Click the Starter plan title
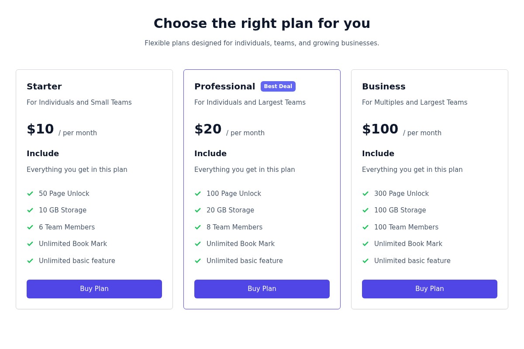524x349 pixels. click(x=44, y=86)
